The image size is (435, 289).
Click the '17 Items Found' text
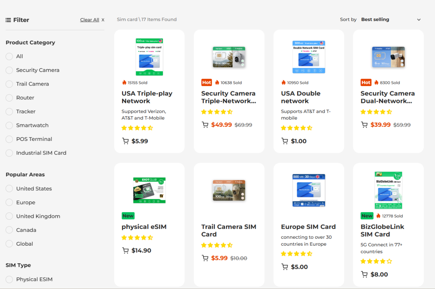[x=159, y=20]
